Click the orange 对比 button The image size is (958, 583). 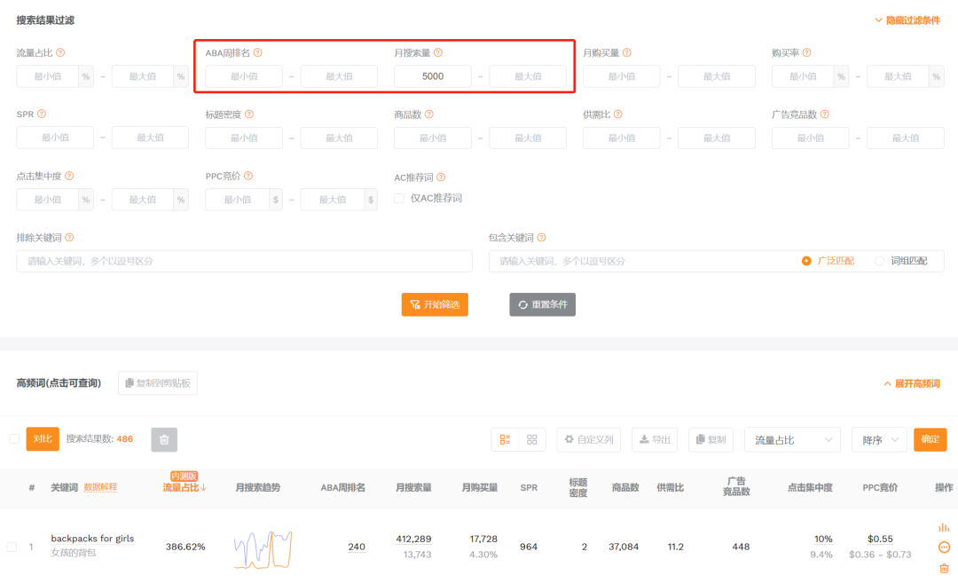coord(43,438)
